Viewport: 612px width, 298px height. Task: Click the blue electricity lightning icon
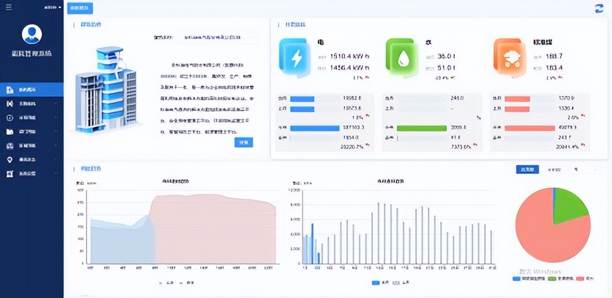(296, 58)
